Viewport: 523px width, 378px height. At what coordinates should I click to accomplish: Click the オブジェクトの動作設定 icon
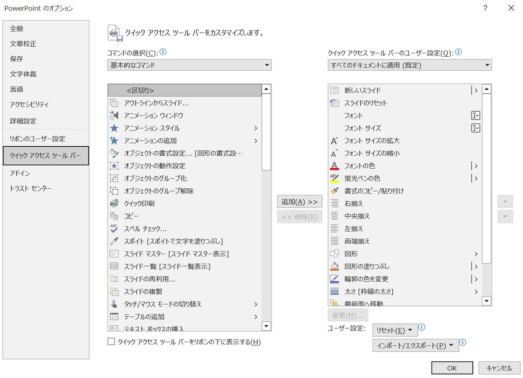114,166
